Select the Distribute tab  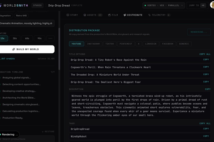(x=133, y=15)
